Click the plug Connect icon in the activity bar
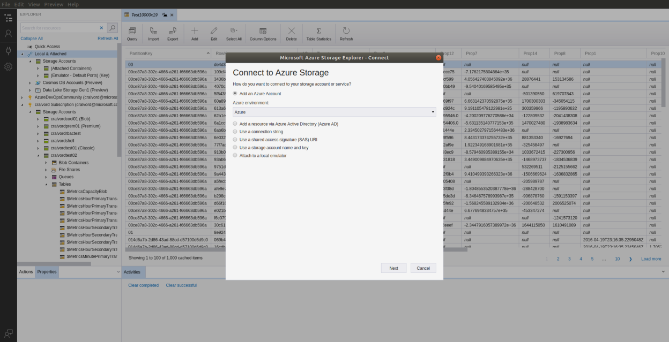This screenshot has width=669, height=342. click(9, 50)
